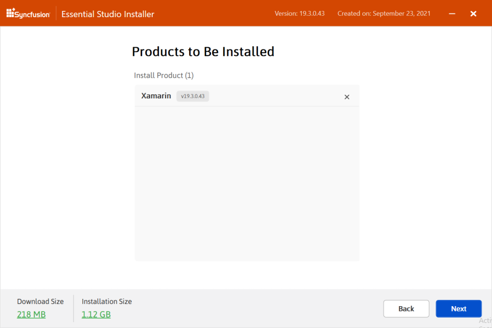The image size is (492, 328).
Task: Remove Xamarin from the install list
Action: (347, 97)
